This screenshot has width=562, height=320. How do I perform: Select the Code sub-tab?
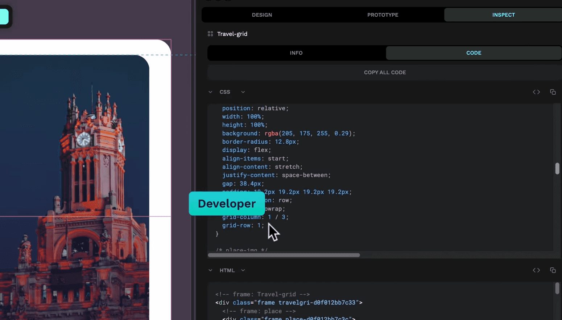click(x=474, y=53)
